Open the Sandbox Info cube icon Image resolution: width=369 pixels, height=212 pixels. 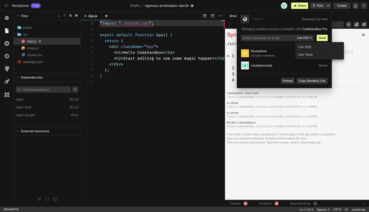(7, 18)
